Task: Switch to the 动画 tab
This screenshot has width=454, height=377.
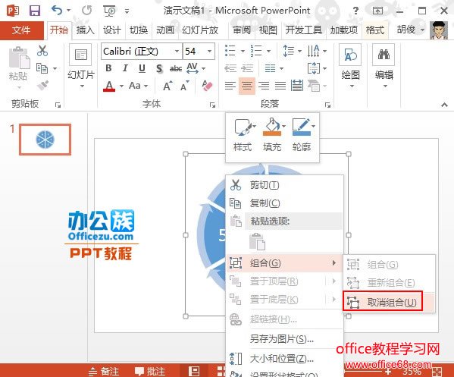Action: click(165, 30)
